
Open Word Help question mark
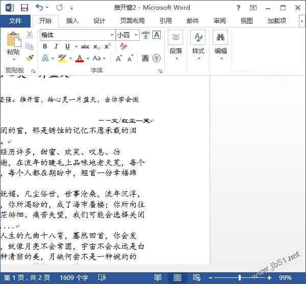pos(238,8)
